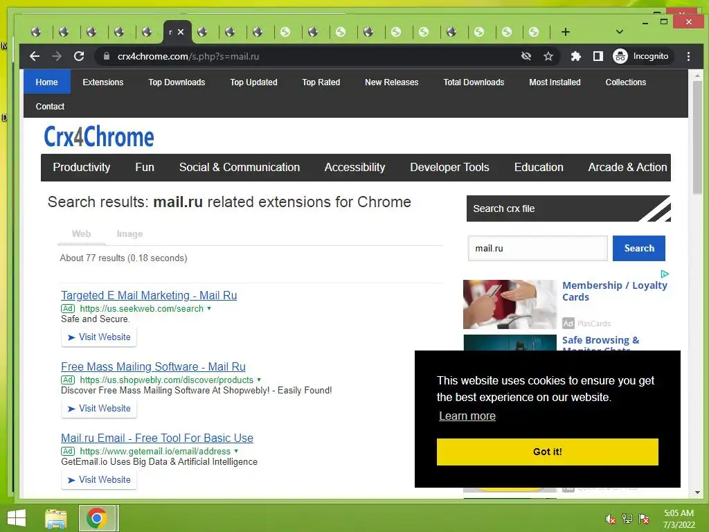Open the tab search chevron

click(620, 32)
